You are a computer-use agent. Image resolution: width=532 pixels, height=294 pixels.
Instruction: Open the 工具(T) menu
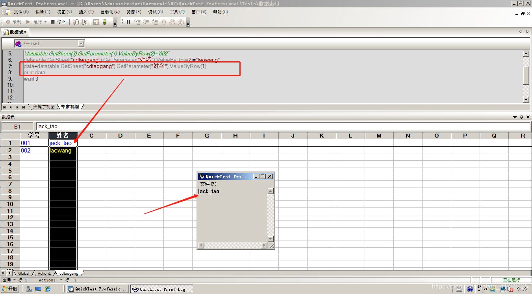pyautogui.click(x=177, y=12)
